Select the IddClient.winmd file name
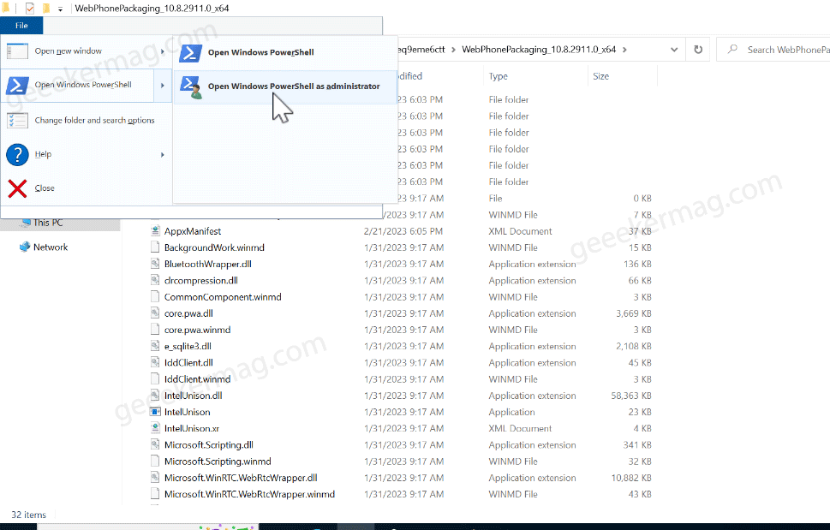Image resolution: width=830 pixels, height=530 pixels. coord(198,379)
